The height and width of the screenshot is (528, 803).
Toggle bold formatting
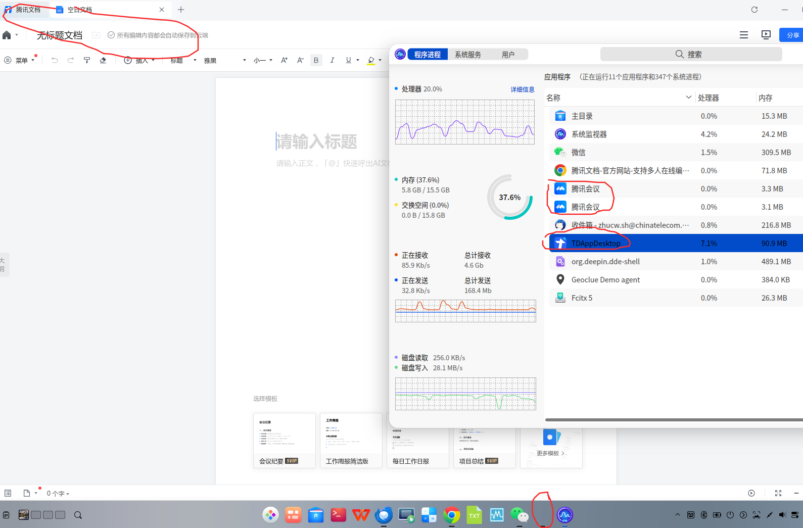point(316,60)
